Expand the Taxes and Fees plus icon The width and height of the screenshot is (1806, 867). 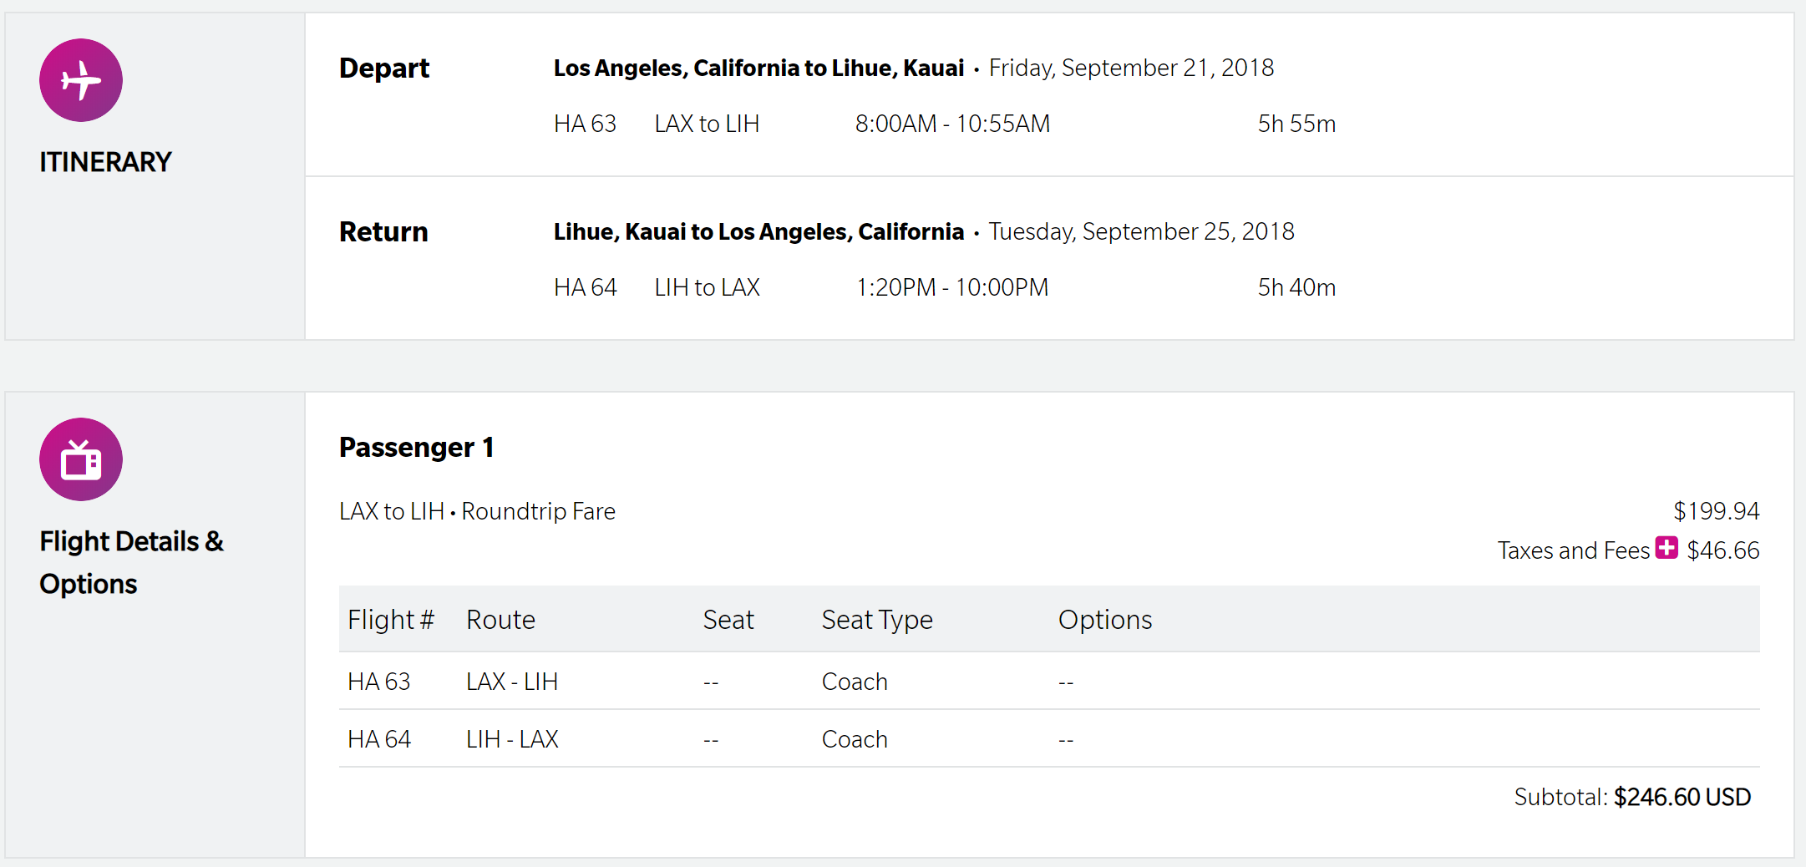point(1666,548)
